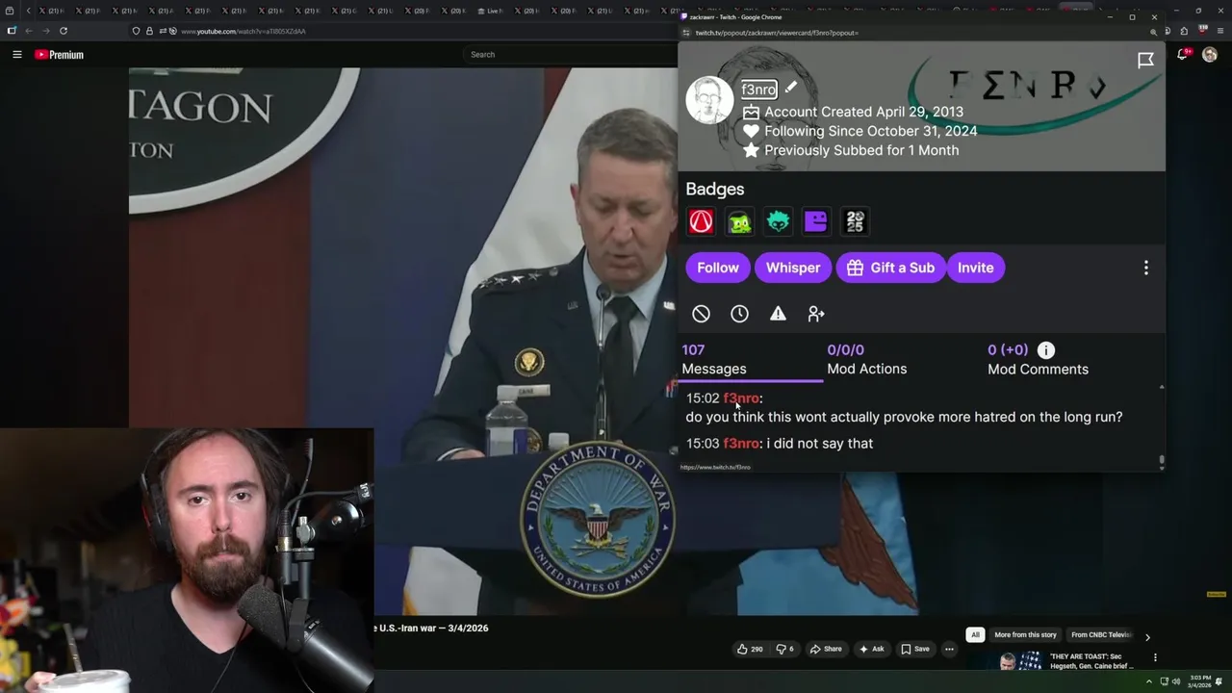The width and height of the screenshot is (1232, 693).
Task: Click the viewer card messages scrollbar
Action: coord(1162,460)
